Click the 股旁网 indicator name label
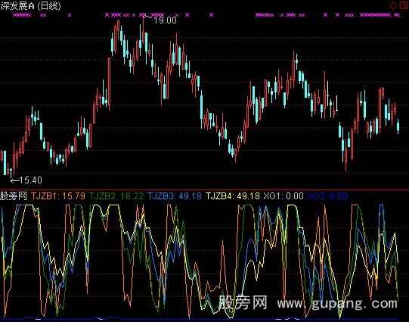The height and width of the screenshot is (322, 409). [14, 195]
